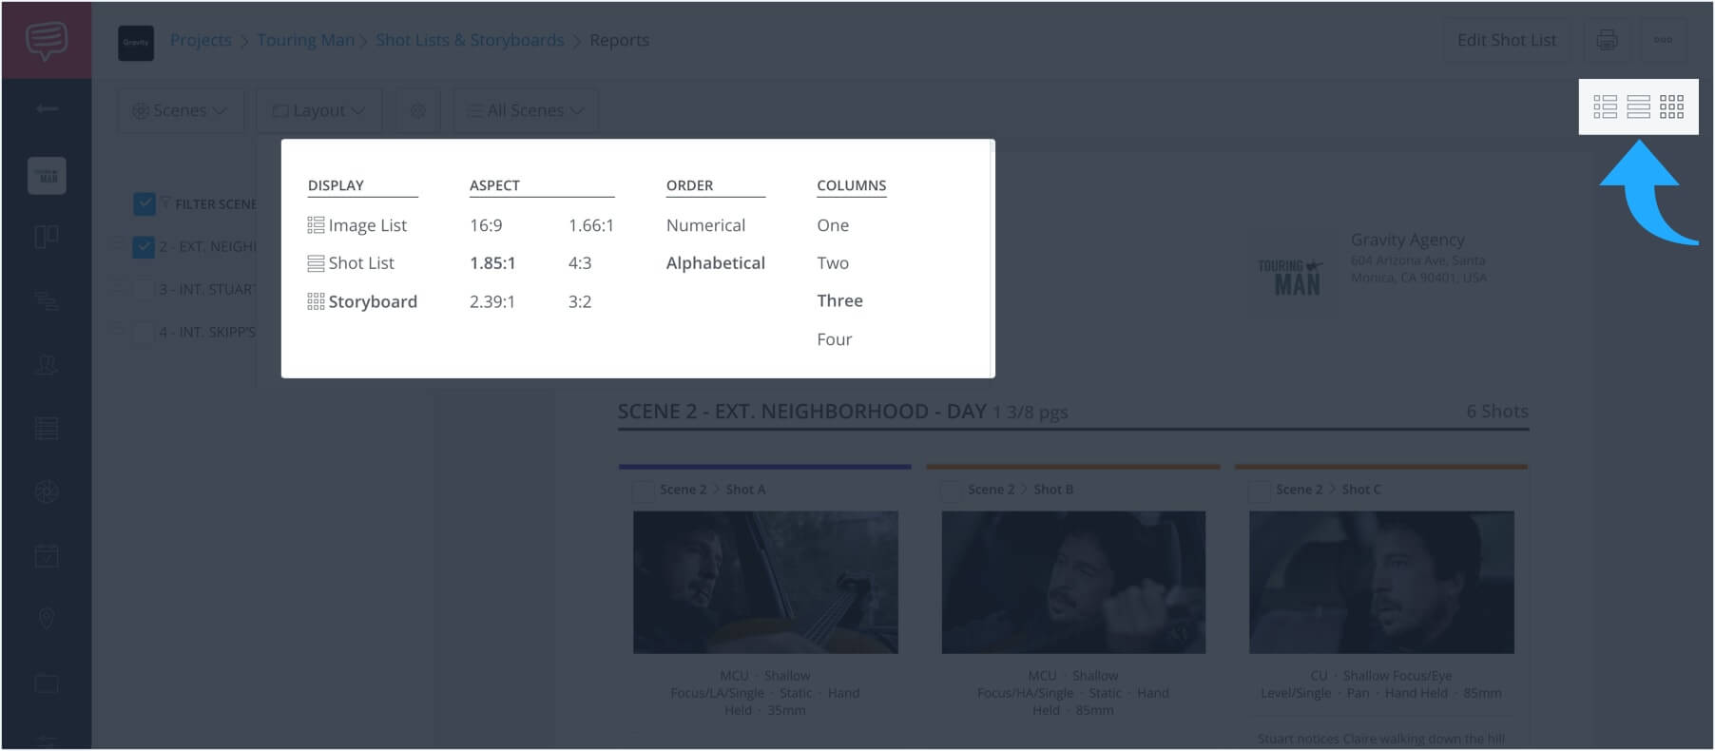Click the Reports breadcrumb text
1715x751 pixels.
pyautogui.click(x=619, y=40)
